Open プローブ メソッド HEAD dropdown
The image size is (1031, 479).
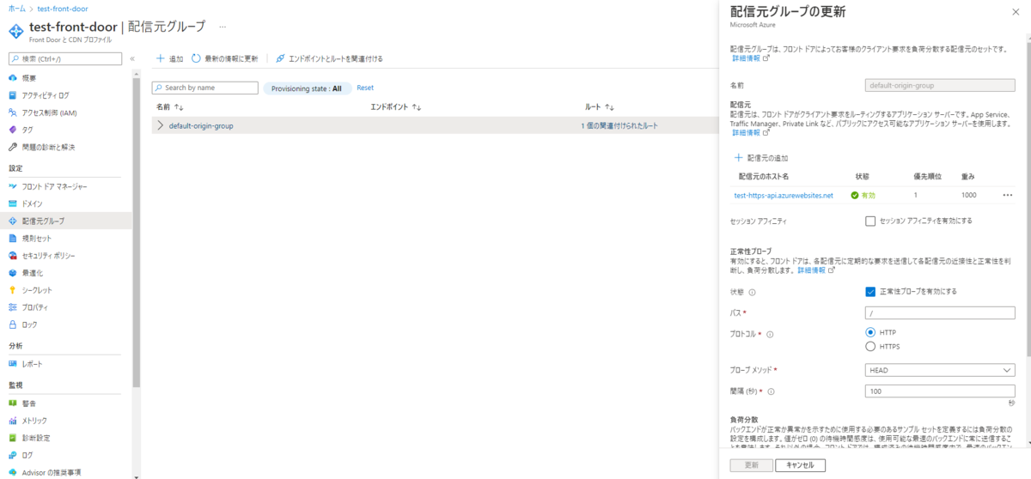[x=941, y=370]
